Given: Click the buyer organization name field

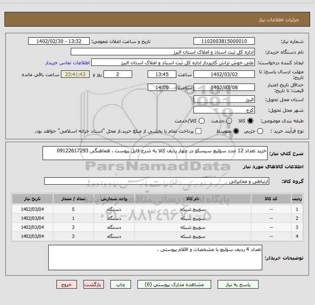Looking at the screenshot, I should (163, 52).
